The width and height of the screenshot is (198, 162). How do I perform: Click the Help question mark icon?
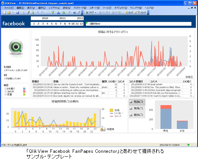pyautogui.click(x=75, y=12)
